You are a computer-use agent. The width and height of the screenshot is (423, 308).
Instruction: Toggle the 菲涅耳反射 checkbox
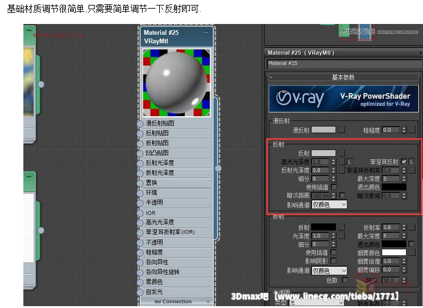tap(403, 162)
